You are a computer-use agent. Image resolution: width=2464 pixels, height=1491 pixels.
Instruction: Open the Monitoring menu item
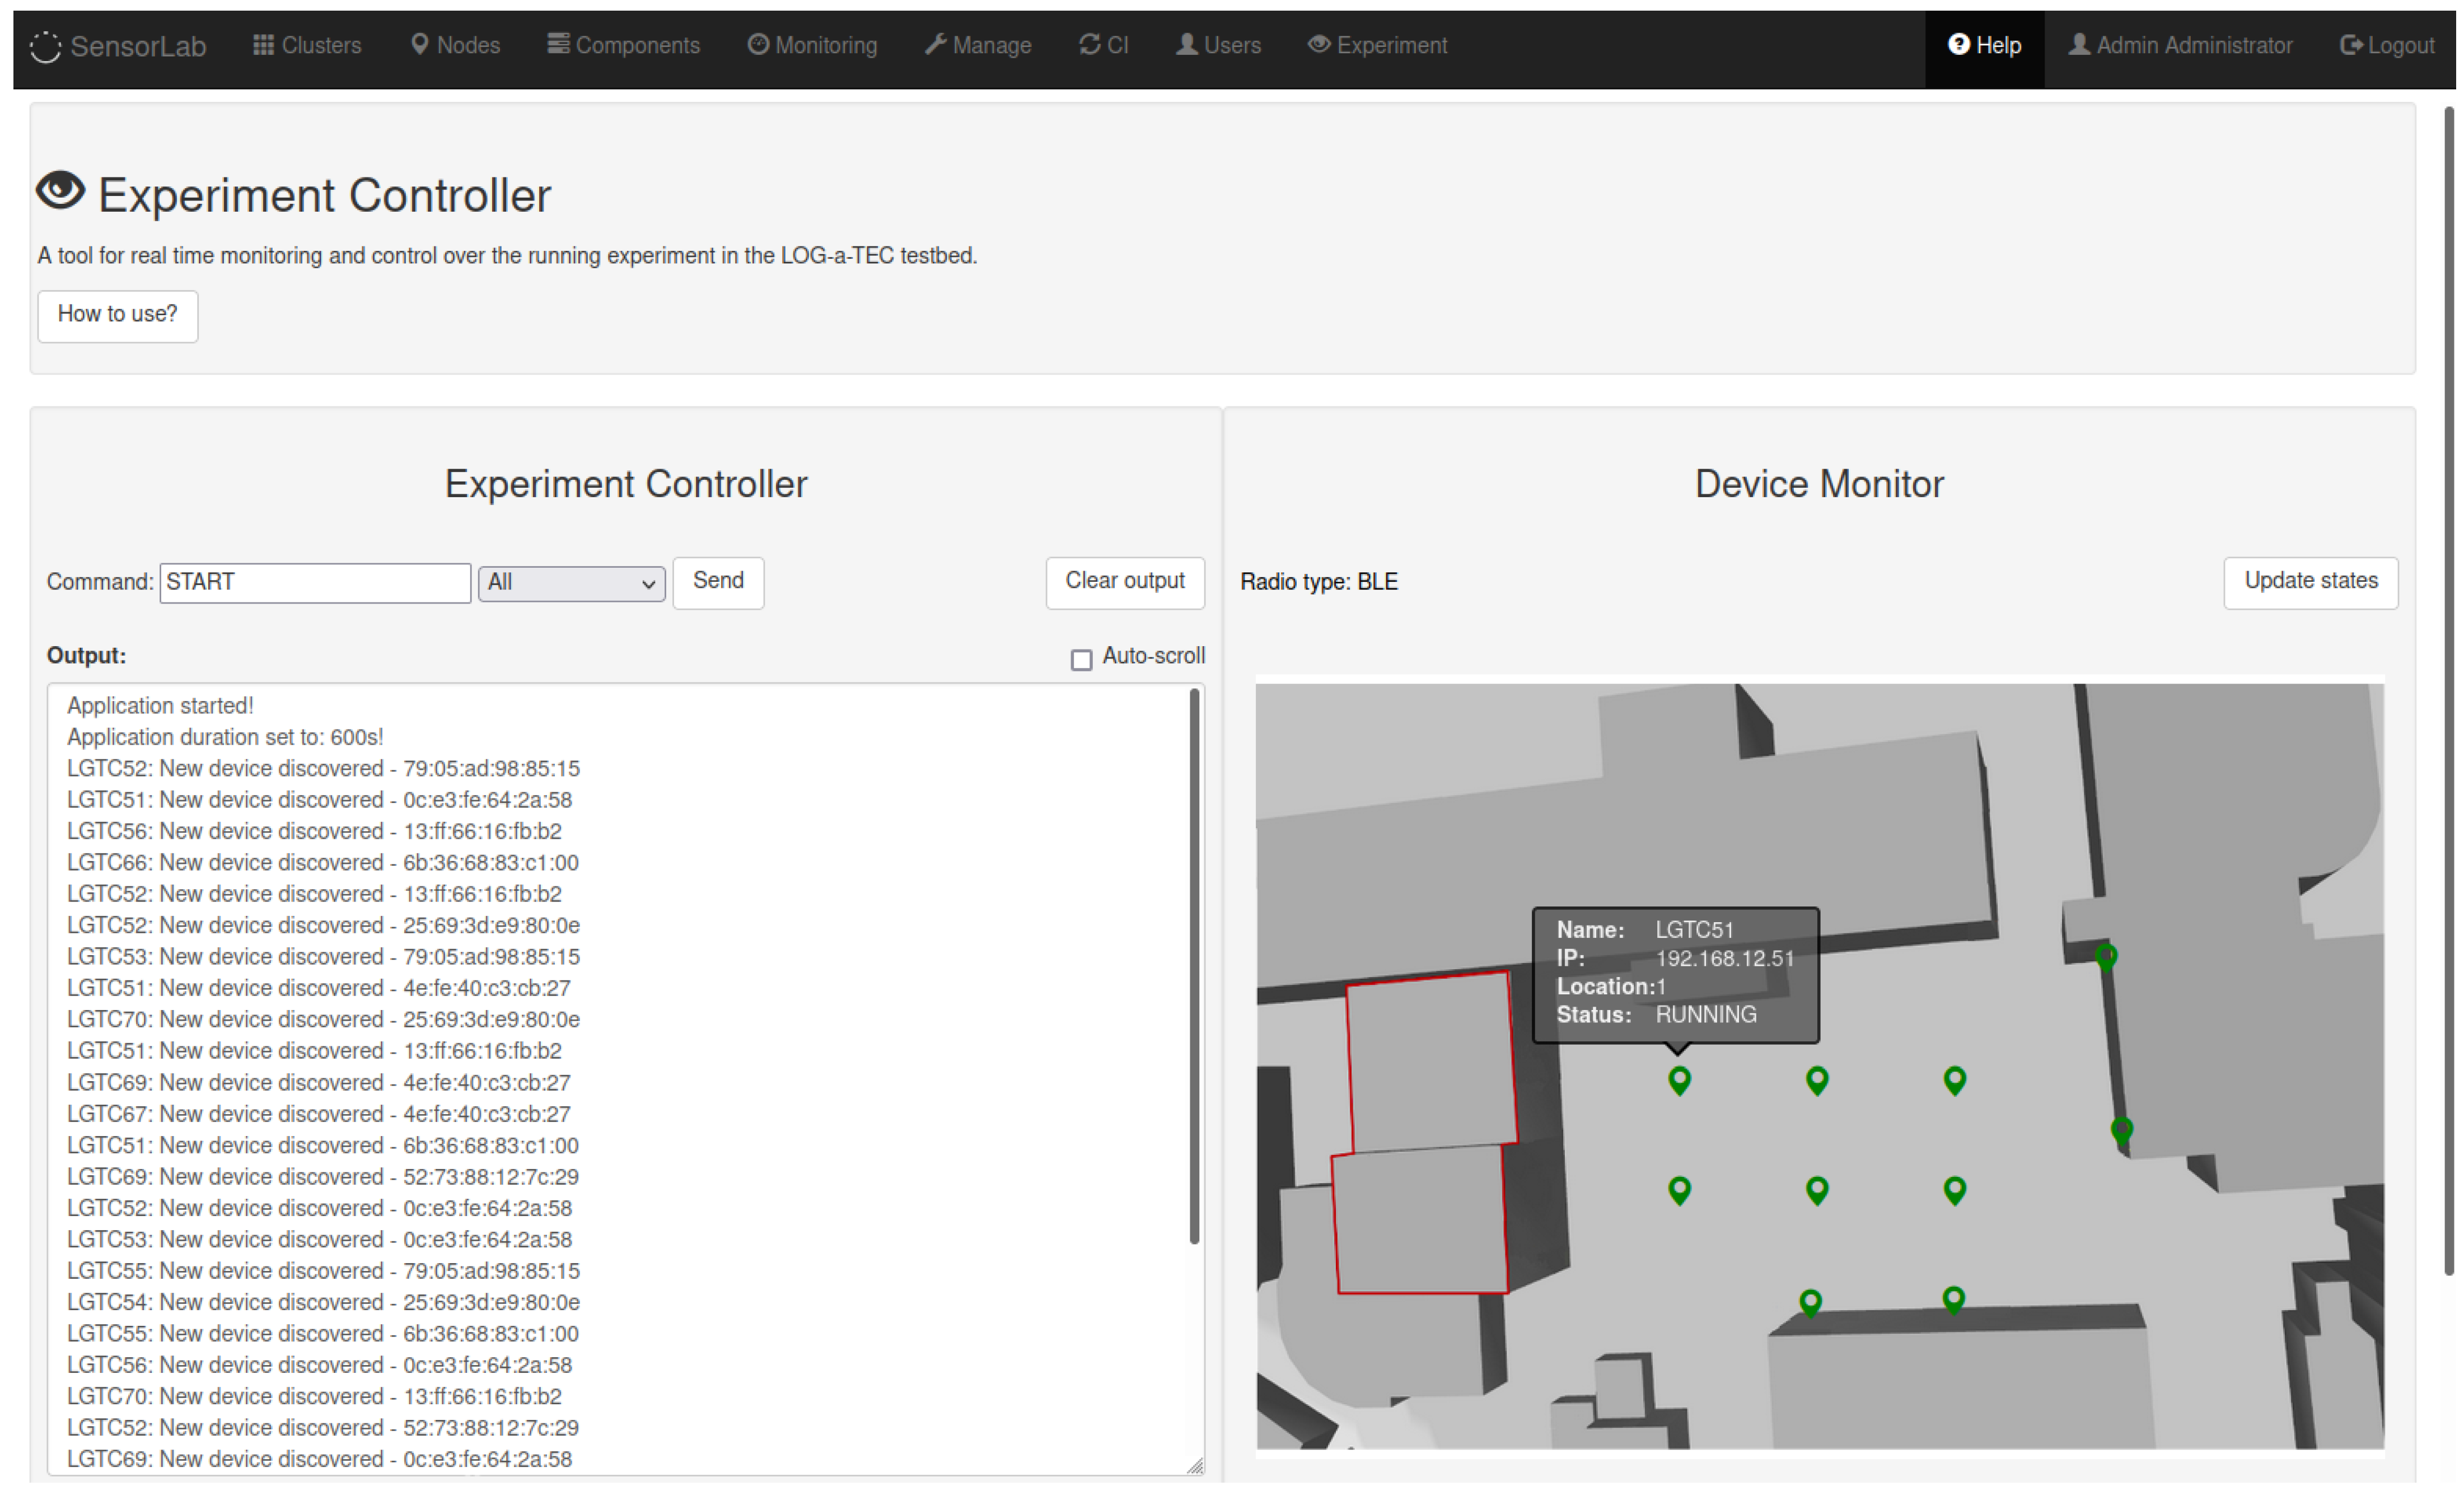click(812, 45)
